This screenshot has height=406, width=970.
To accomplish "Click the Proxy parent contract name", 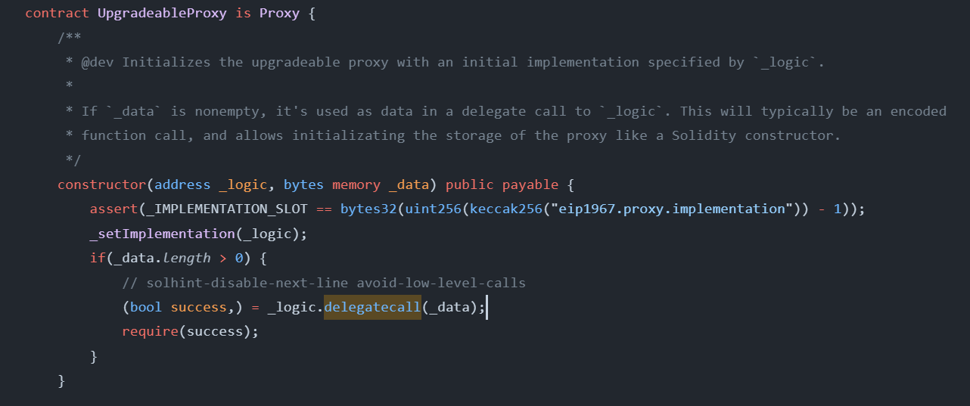I will (x=279, y=14).
